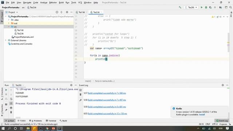This screenshot has height=131, width=233.
Task: Open Project panel settings gear
Action: point(67,12)
